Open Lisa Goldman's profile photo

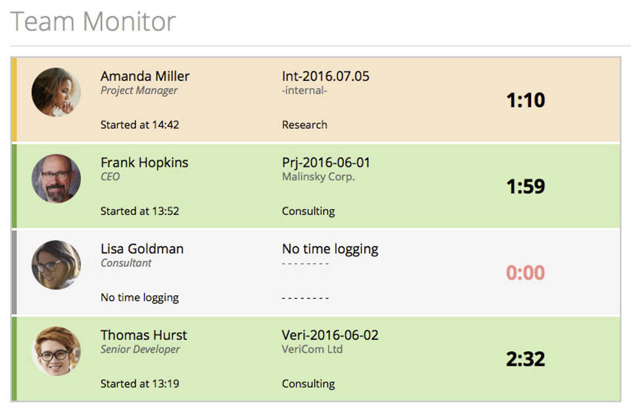56,265
